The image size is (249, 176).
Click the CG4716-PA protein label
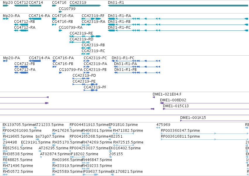[x=63, y=58]
